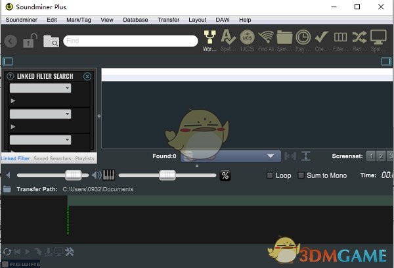
Task: Click the Checkmark toolbar icon
Action: click(322, 41)
